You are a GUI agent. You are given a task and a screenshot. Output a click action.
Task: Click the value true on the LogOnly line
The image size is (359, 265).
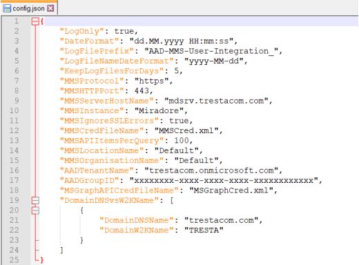(124, 31)
